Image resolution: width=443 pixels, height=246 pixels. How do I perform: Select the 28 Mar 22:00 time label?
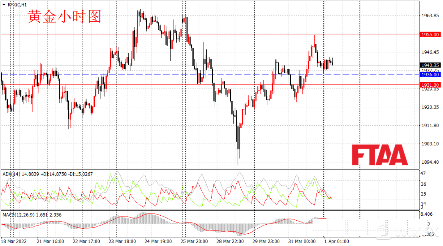(x=231, y=241)
